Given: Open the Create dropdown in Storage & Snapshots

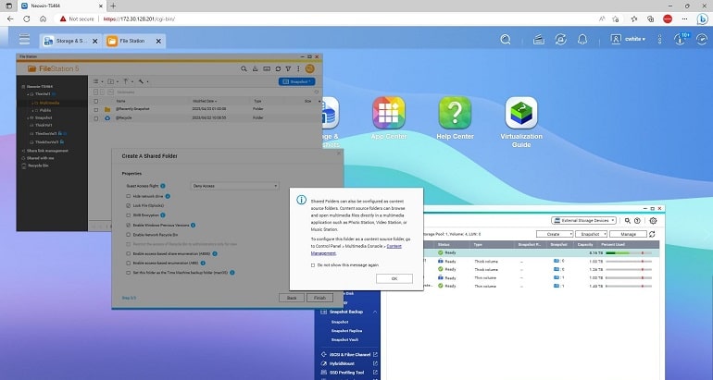Looking at the screenshot, I should (x=555, y=234).
